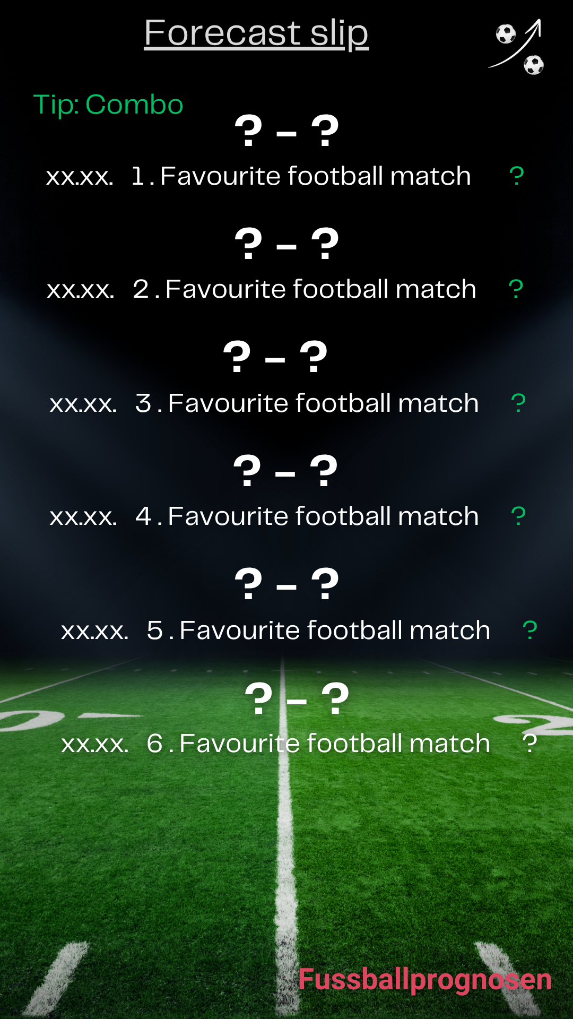573x1019 pixels.
Task: Select the 4. Favourite football match text
Action: click(x=307, y=516)
